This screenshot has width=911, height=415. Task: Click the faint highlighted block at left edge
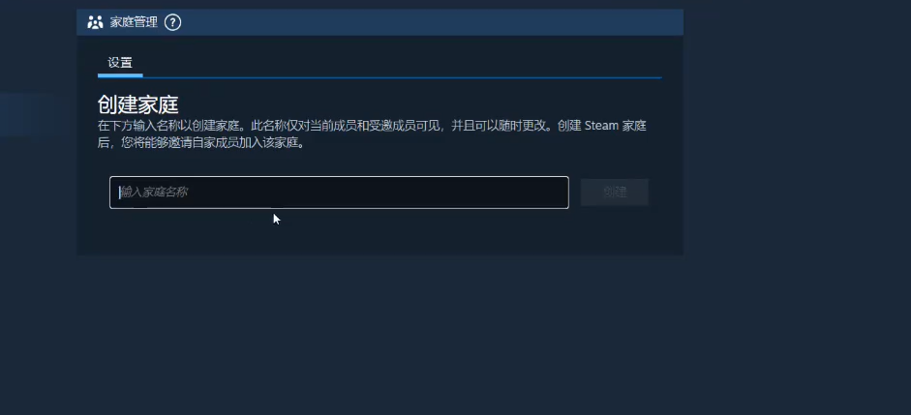coord(26,114)
